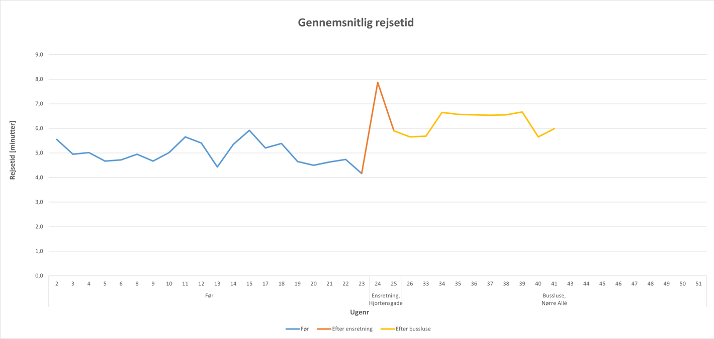Click the chart title Gennemsnitlig rejsetid
The image size is (714, 339).
[x=356, y=23]
